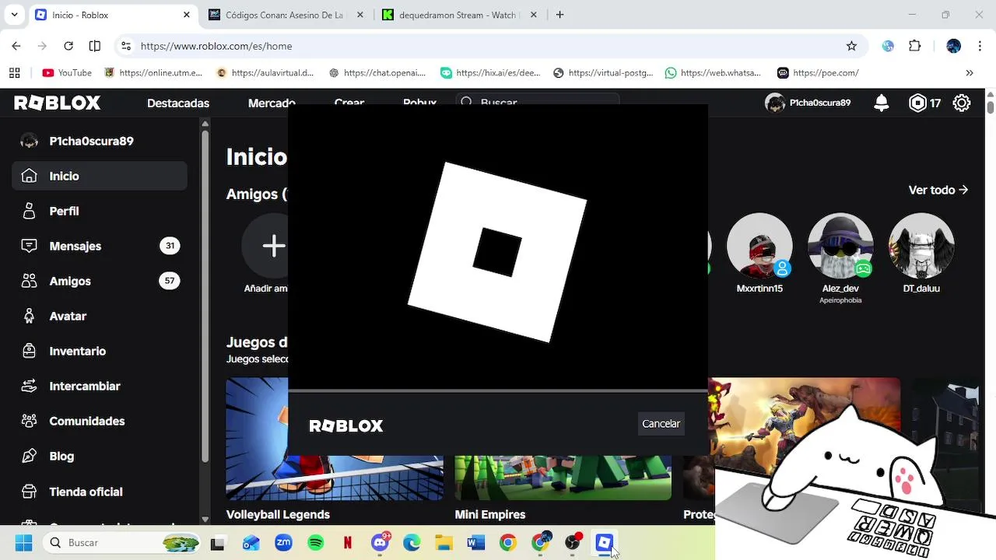Open message 31 badge in sidebar
The height and width of the screenshot is (560, 996).
point(170,246)
